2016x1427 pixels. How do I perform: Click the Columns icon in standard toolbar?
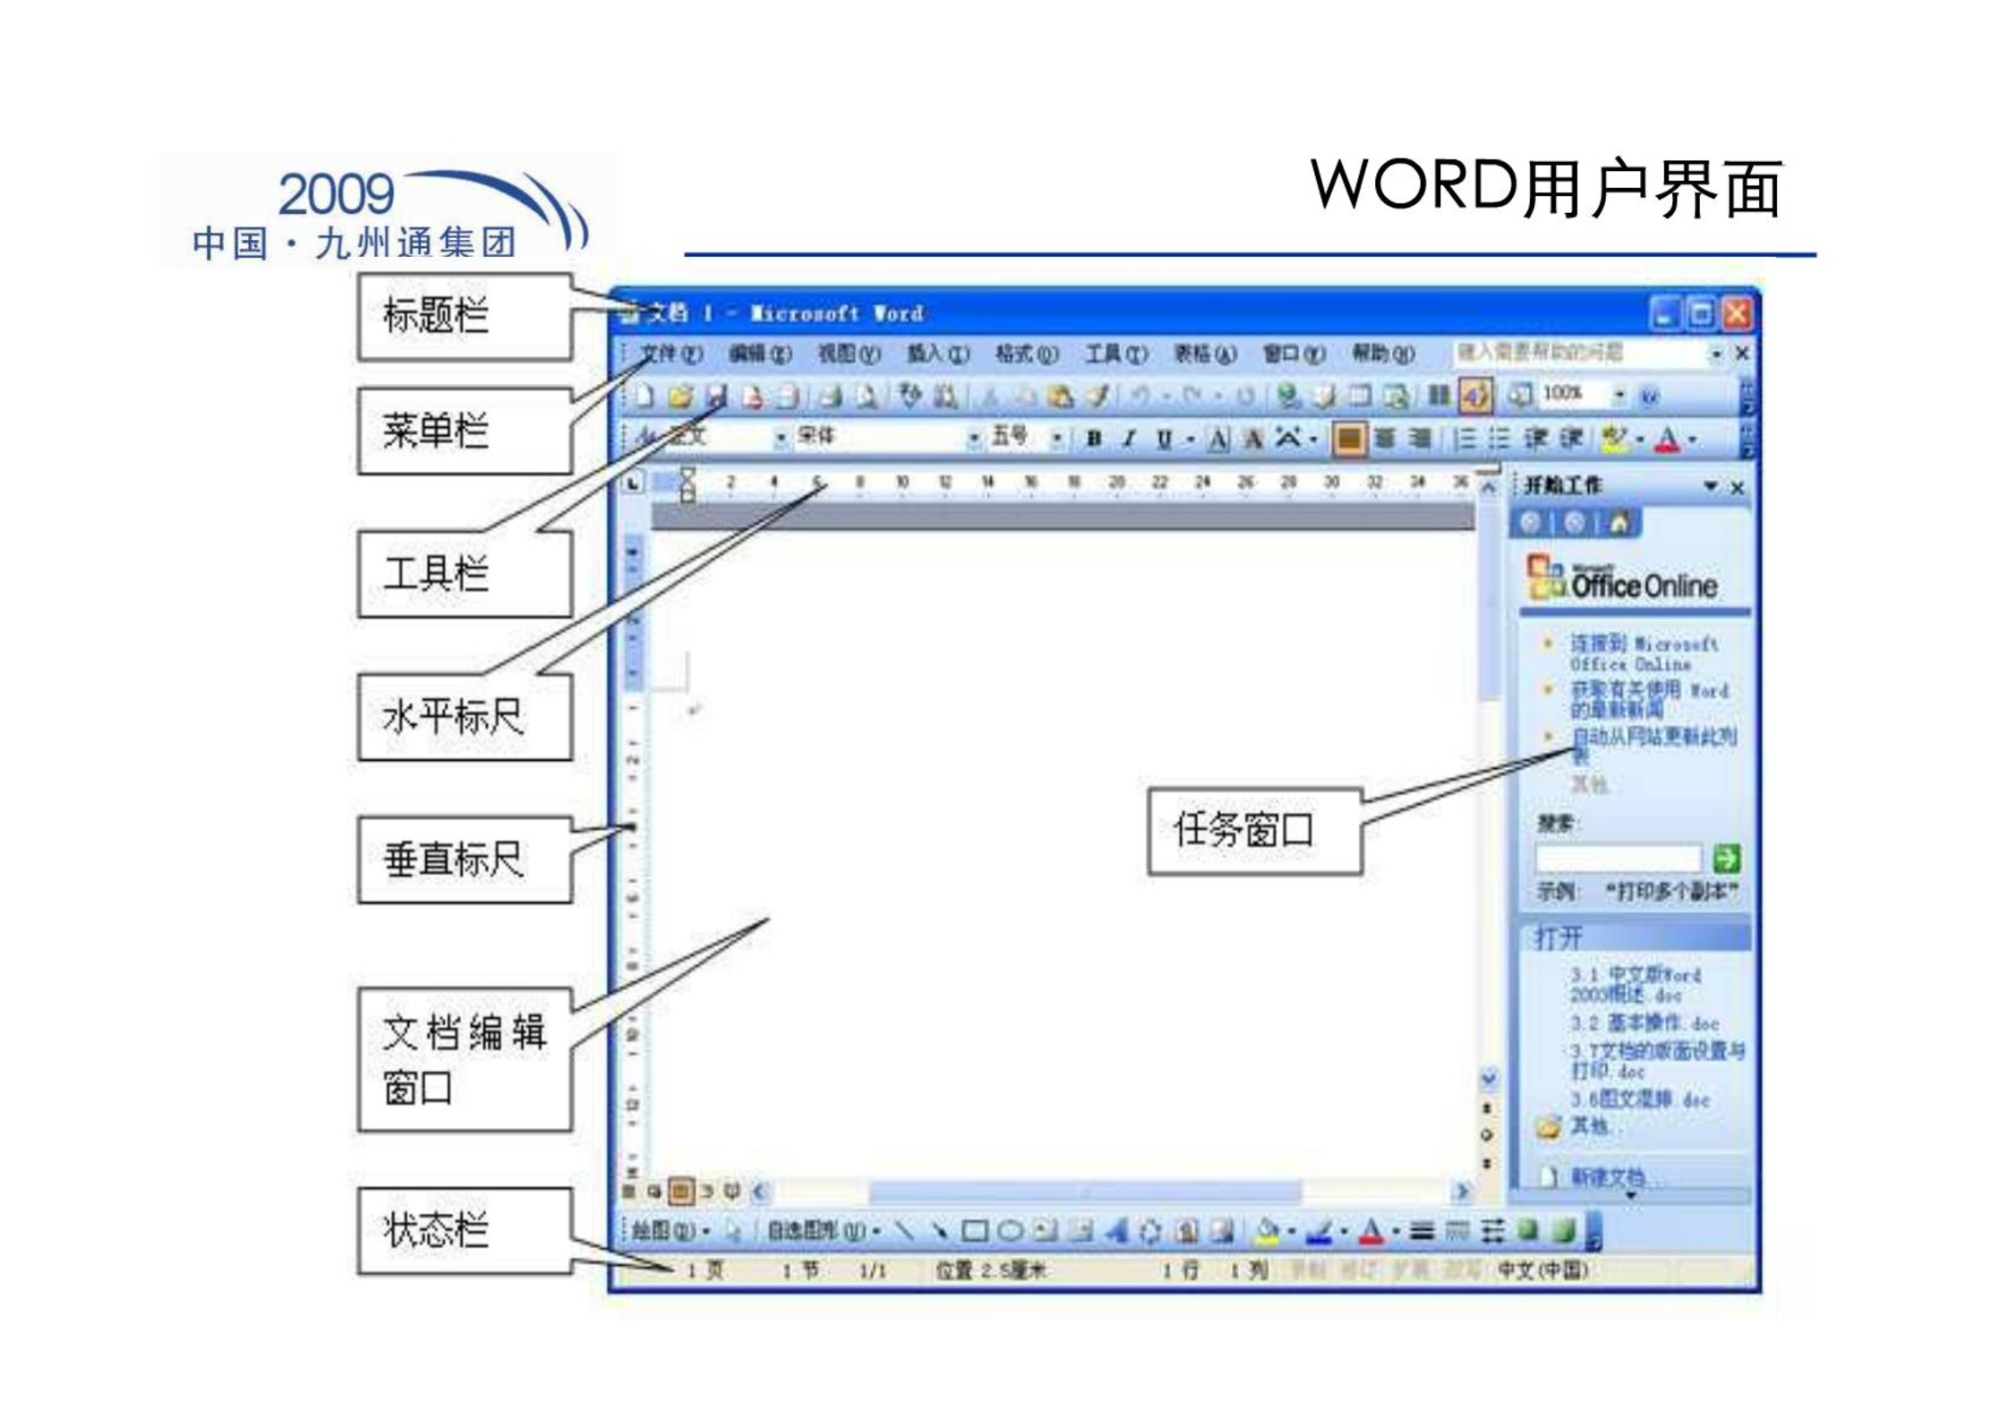1438,396
